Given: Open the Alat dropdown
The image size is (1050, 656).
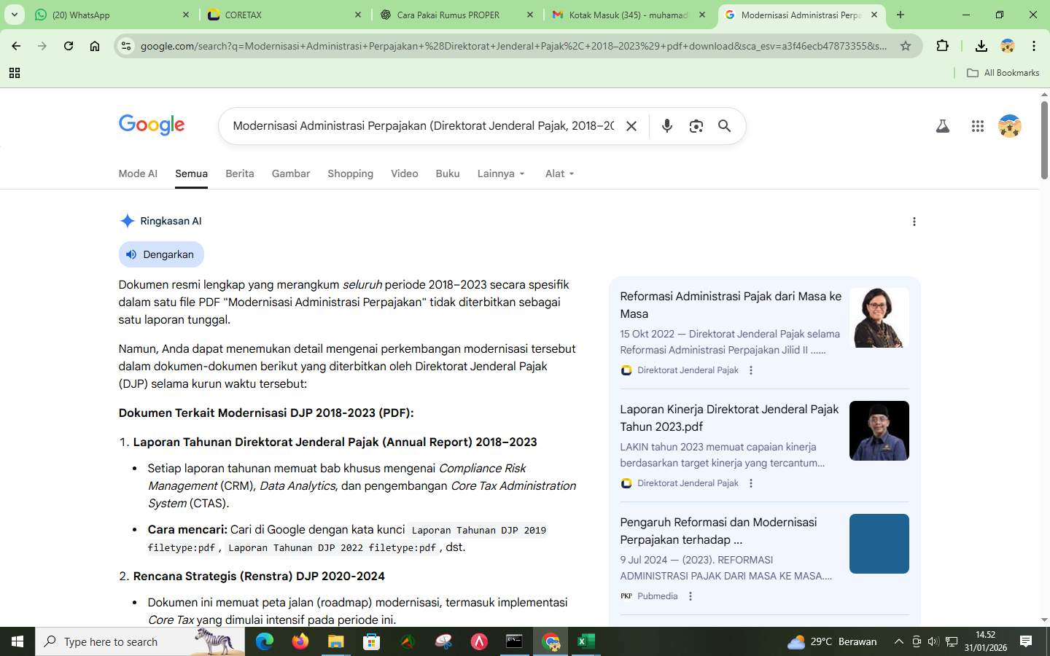Looking at the screenshot, I should tap(559, 173).
